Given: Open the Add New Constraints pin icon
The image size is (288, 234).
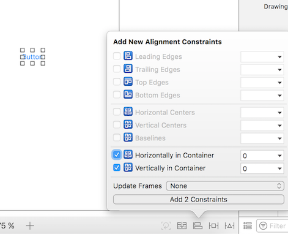Looking at the screenshot, I should (213, 225).
